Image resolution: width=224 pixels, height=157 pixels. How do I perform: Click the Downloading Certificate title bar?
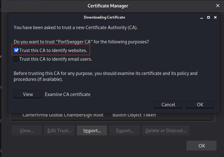coord(104,17)
